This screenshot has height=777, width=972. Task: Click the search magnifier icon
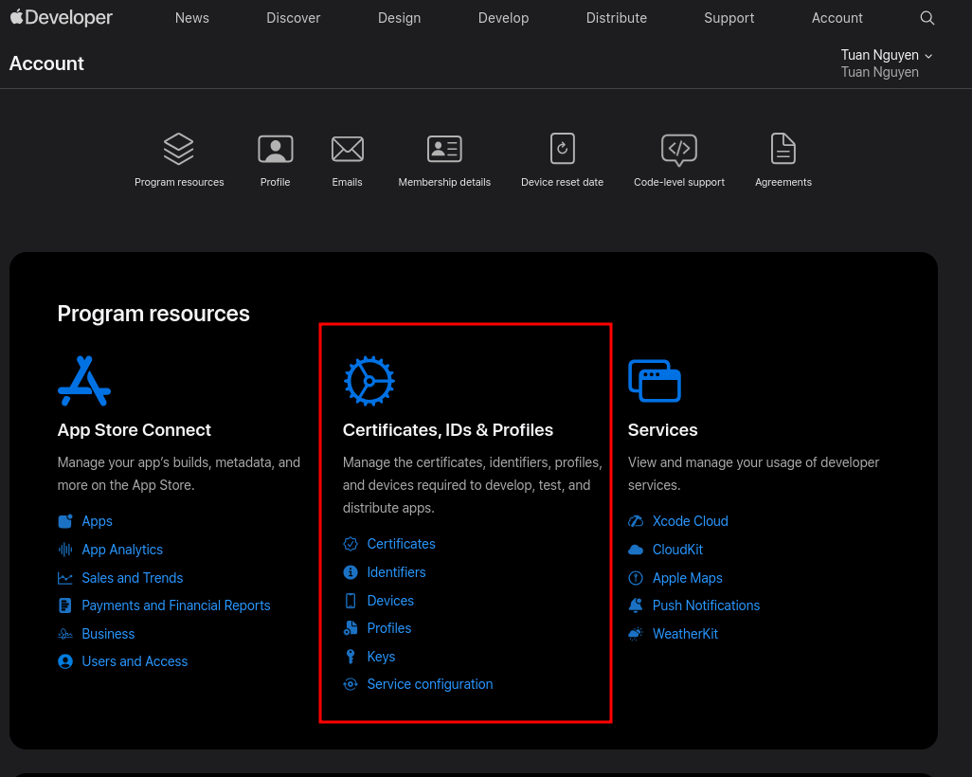pos(927,18)
